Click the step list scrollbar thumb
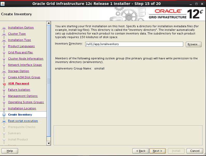The width and height of the screenshot is (206, 156). [x=49, y=81]
